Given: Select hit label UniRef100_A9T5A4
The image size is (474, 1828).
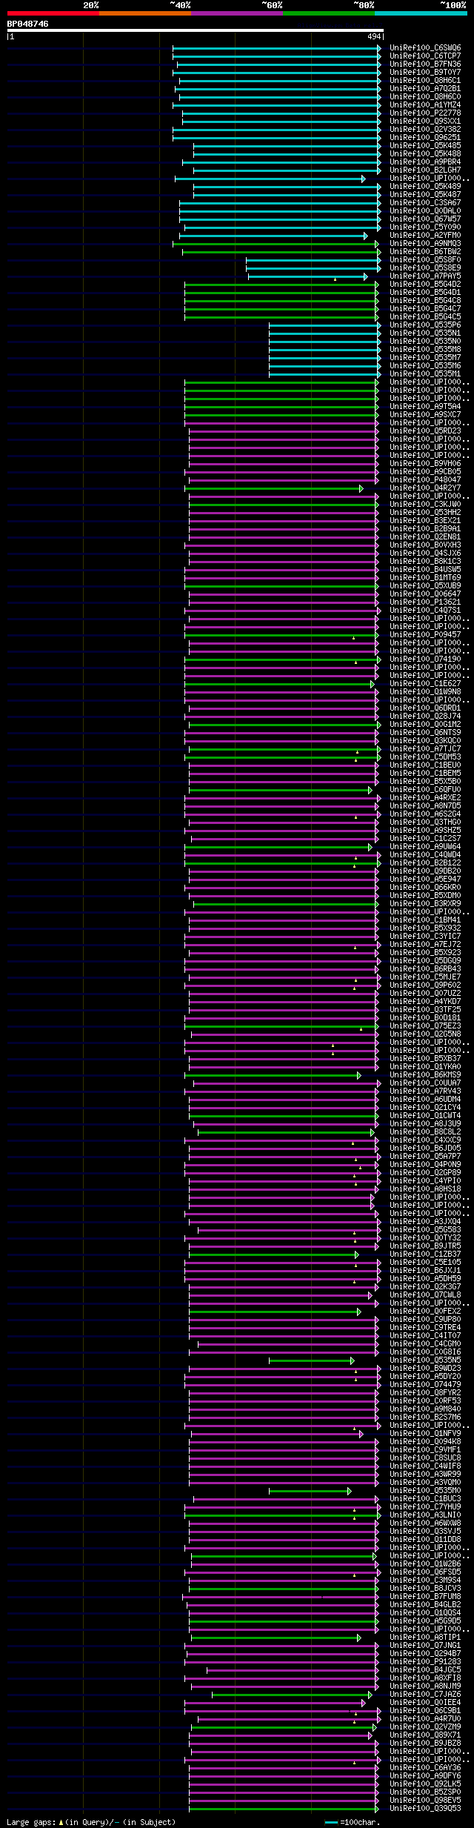Looking at the screenshot, I should pos(425,407).
